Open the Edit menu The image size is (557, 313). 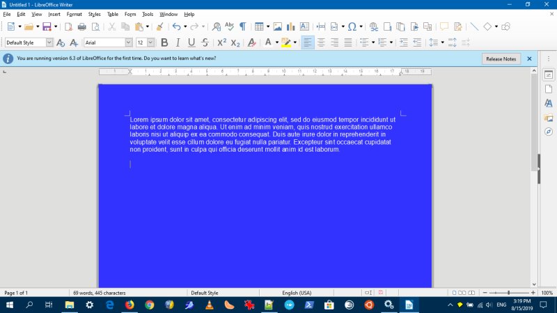(21, 14)
